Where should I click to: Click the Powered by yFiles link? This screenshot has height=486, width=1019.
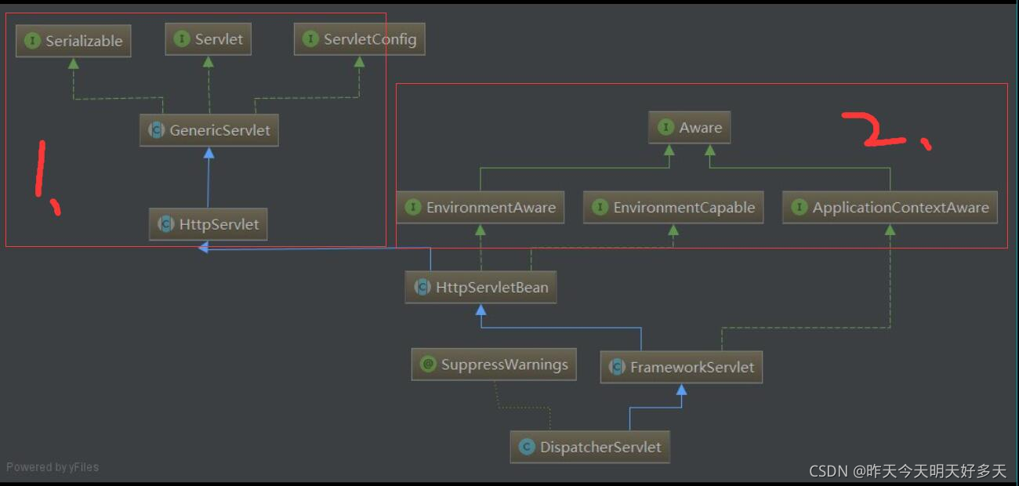[x=52, y=467]
